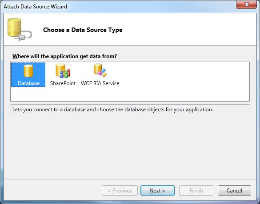260x204 pixels.
Task: Click the disabled < Previous button
Action: (120, 190)
